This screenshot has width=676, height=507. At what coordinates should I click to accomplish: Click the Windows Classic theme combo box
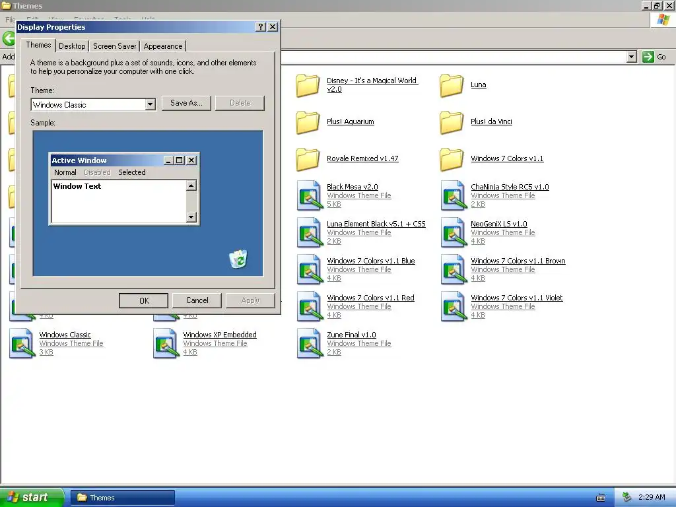pos(94,104)
